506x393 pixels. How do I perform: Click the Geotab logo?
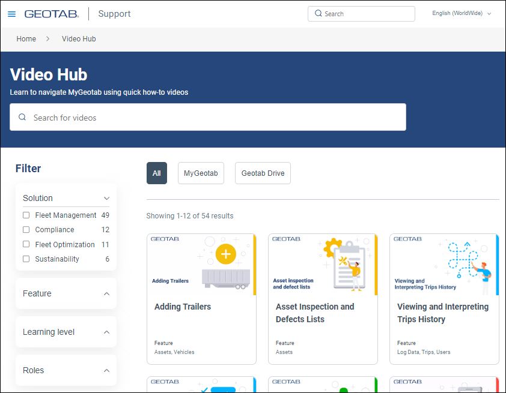pos(52,14)
